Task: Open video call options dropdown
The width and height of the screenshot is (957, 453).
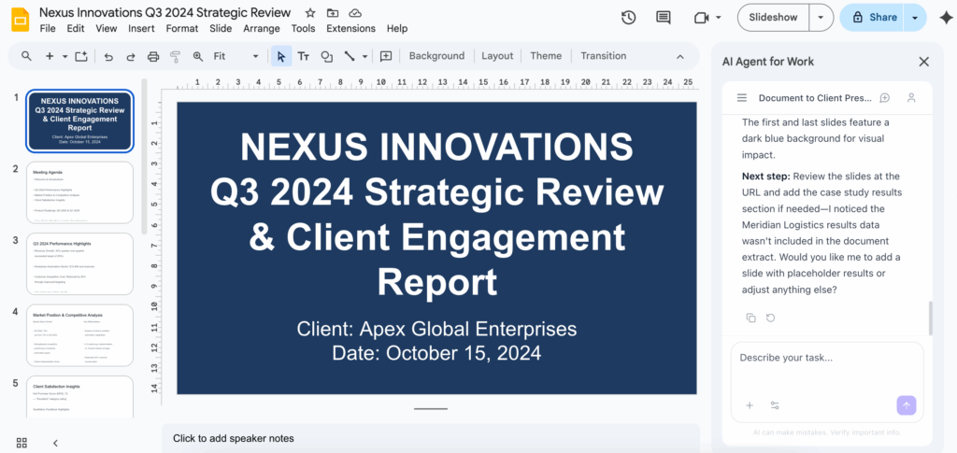Action: click(x=719, y=18)
